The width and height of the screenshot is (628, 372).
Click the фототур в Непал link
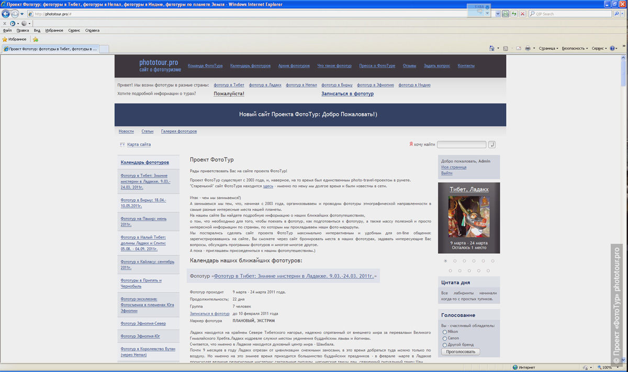tap(301, 85)
